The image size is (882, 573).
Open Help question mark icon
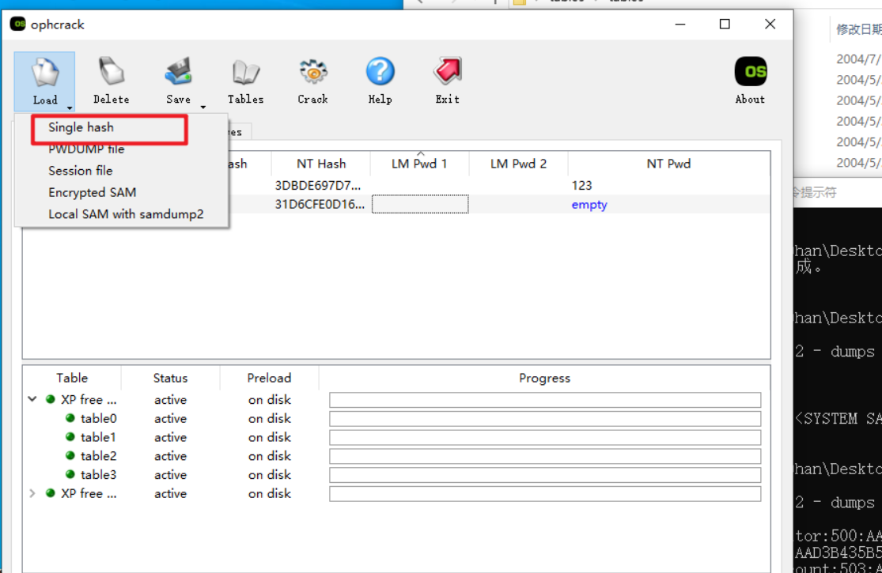[x=380, y=72]
